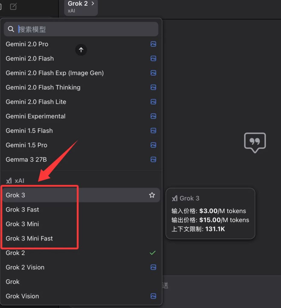The height and width of the screenshot is (308, 281).
Task: Select Gemini 1.5 Pro
Action: click(81, 145)
